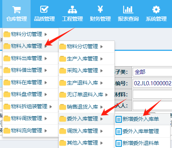
Task: Open the 仓库管理 shopping cart icon
Action: (x=16, y=10)
